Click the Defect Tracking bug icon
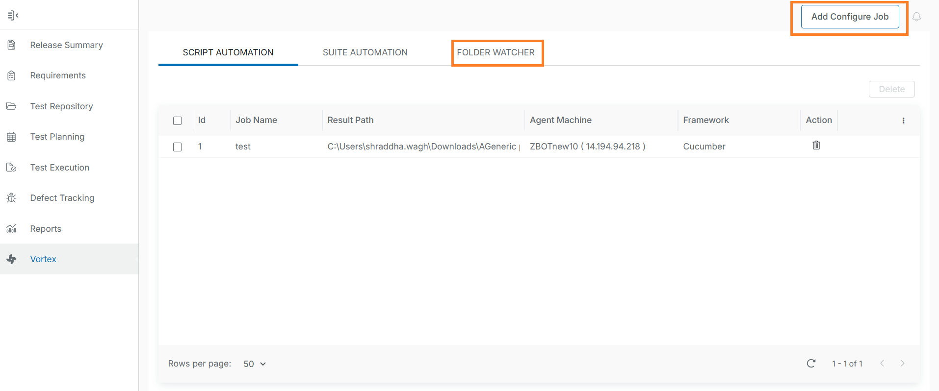Screen dimensions: 939x391 11,198
